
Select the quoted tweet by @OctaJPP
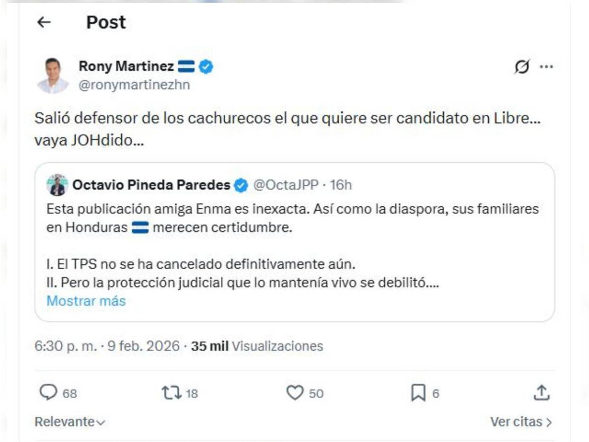coord(294,241)
